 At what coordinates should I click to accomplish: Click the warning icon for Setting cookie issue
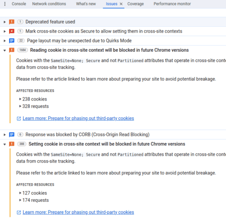pos(12,144)
